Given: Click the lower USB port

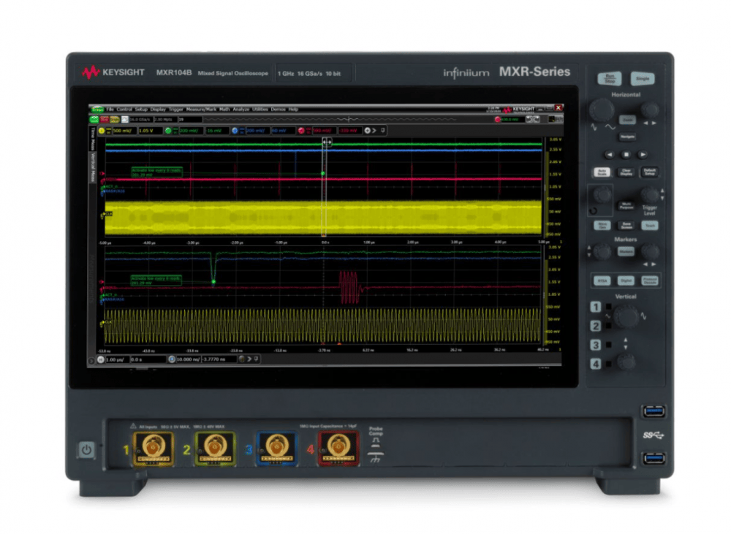Looking at the screenshot, I should 654,459.
